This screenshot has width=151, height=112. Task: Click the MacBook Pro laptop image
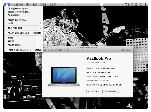coord(64,76)
